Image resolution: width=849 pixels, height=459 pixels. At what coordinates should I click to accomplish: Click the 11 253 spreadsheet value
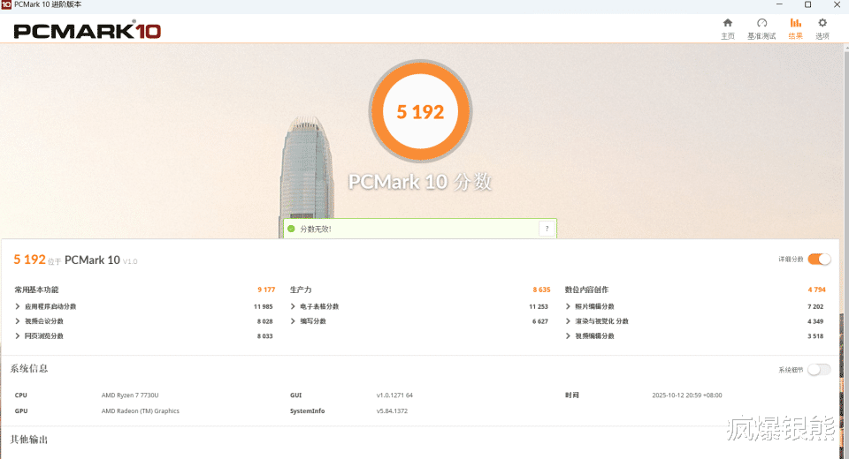[539, 306]
